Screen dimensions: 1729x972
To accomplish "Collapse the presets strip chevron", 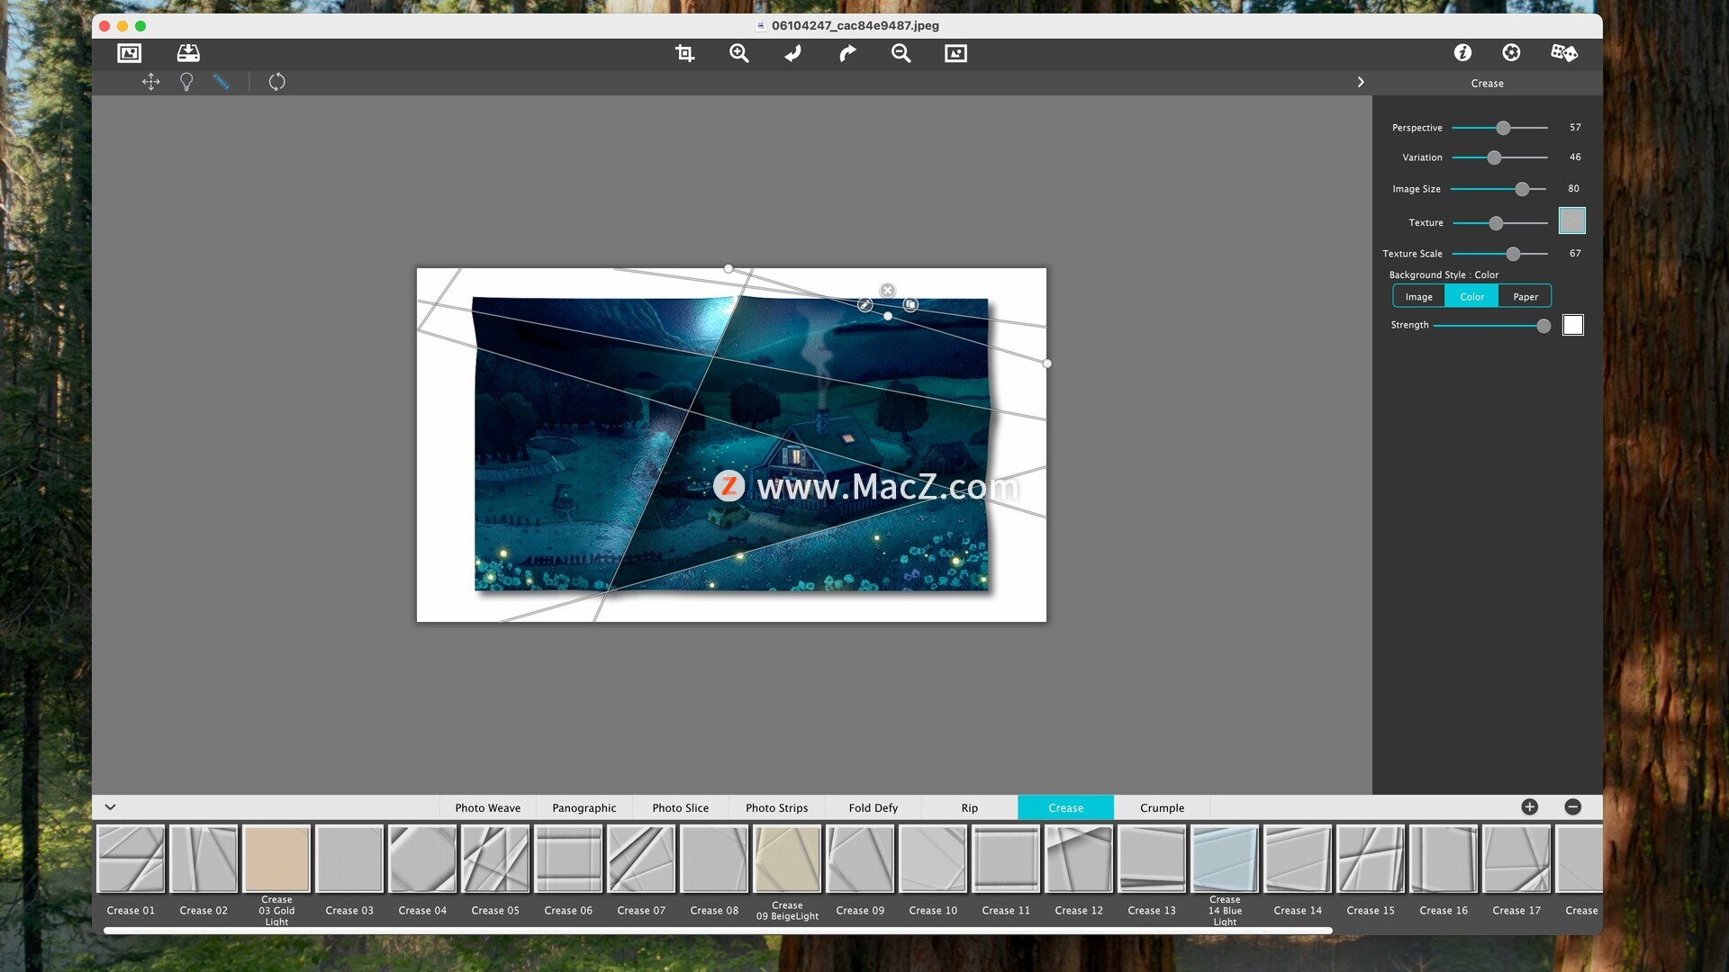I will (111, 807).
